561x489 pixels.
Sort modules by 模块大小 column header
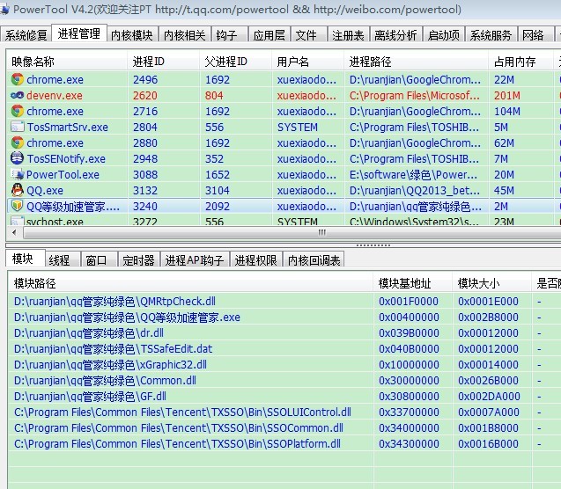tap(491, 283)
